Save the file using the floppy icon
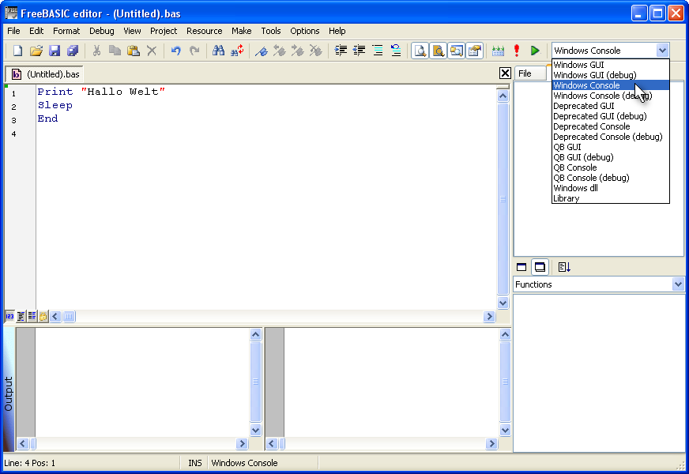The height and width of the screenshot is (474, 689). (x=55, y=51)
